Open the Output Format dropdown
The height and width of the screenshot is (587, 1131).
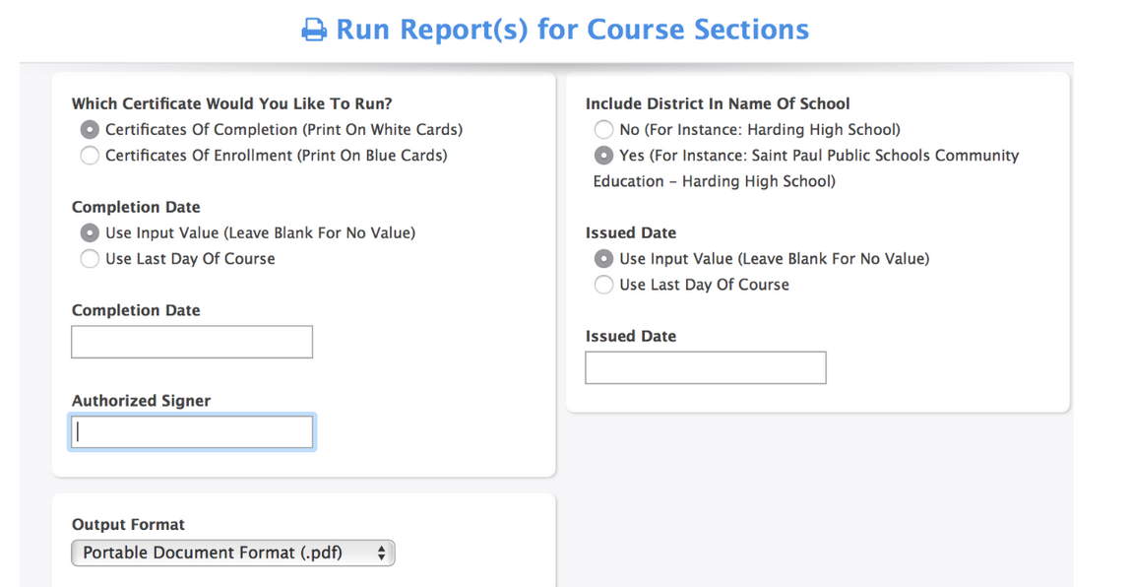coord(233,553)
